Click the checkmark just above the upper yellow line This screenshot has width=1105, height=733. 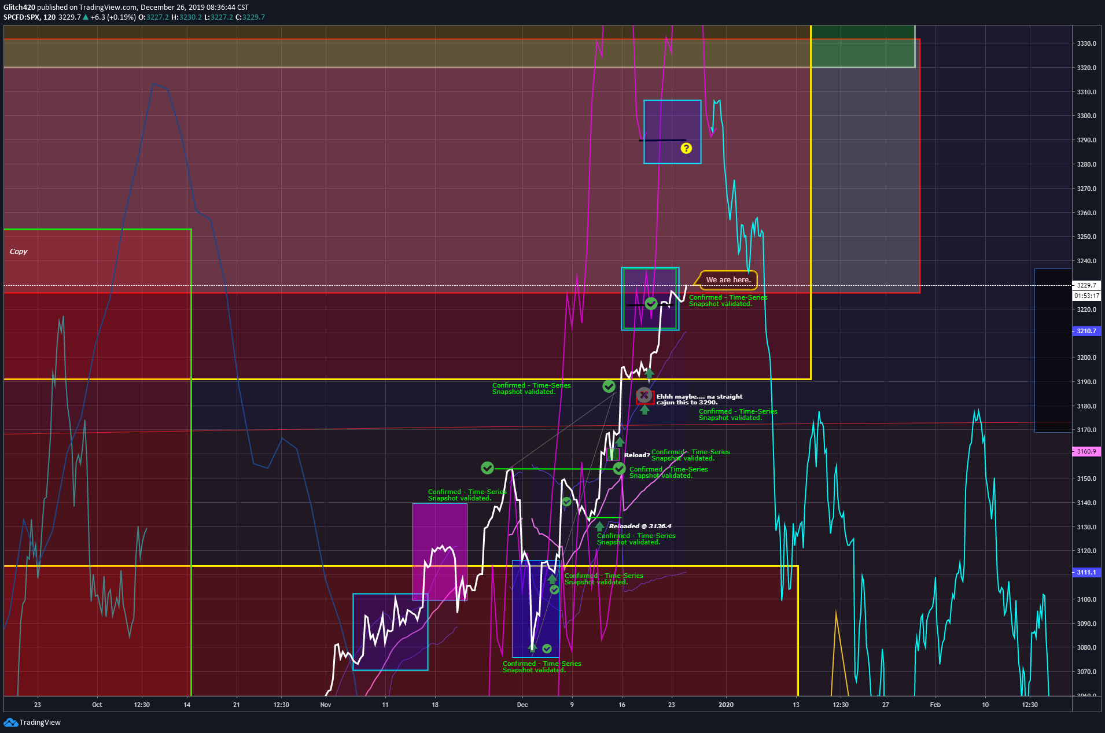(x=609, y=386)
